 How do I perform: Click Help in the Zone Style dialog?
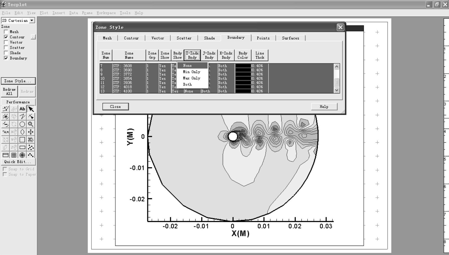tap(324, 107)
